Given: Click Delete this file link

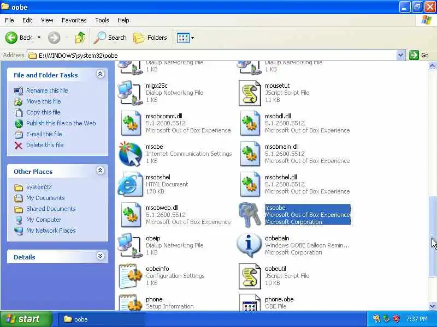Looking at the screenshot, I should (45, 145).
